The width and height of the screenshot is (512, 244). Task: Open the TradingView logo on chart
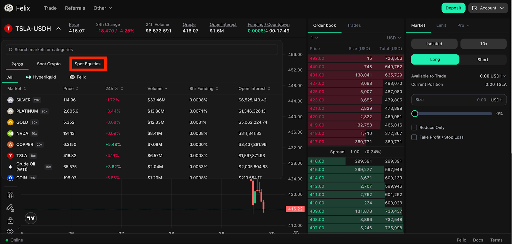[x=31, y=218]
